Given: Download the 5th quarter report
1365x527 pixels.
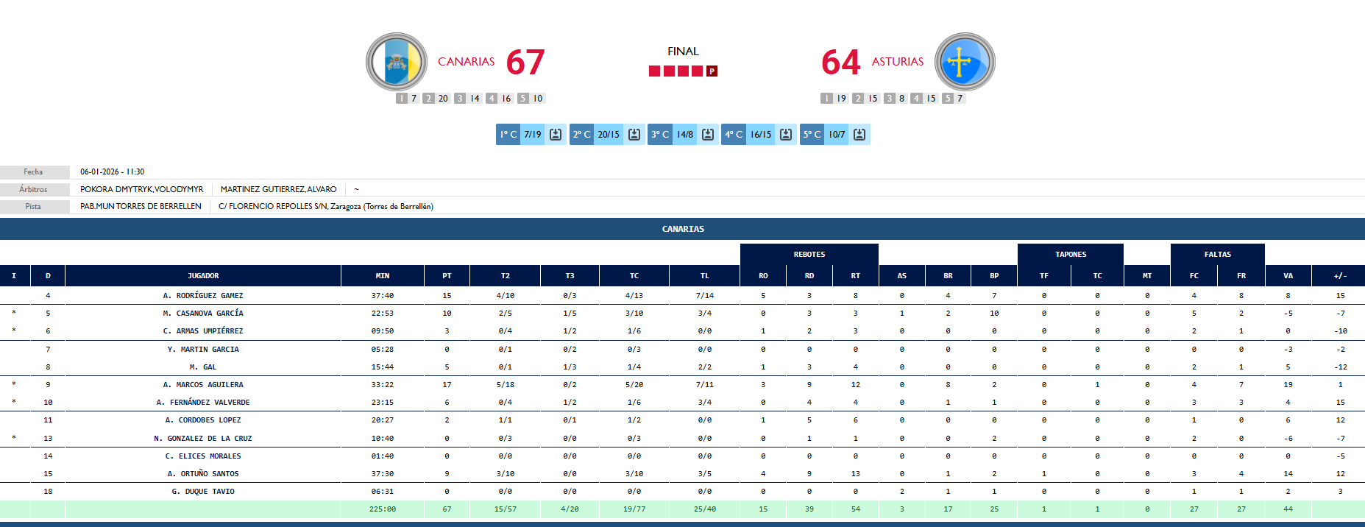Looking at the screenshot, I should (x=859, y=135).
